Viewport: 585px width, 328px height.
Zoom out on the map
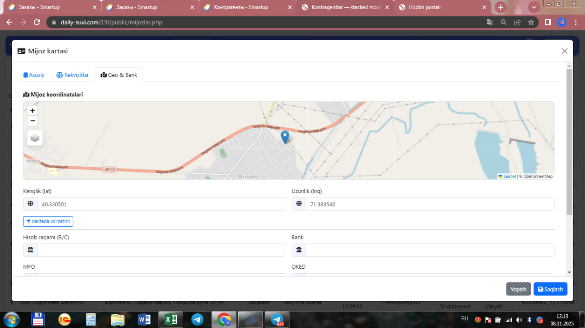[32, 121]
